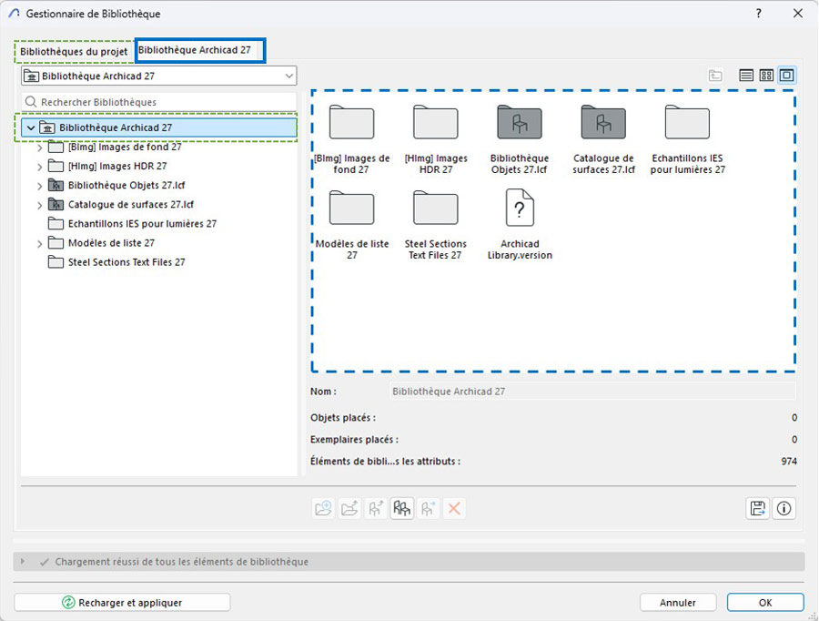Click the open folder with arrow icon
The width and height of the screenshot is (819, 621).
(x=349, y=508)
